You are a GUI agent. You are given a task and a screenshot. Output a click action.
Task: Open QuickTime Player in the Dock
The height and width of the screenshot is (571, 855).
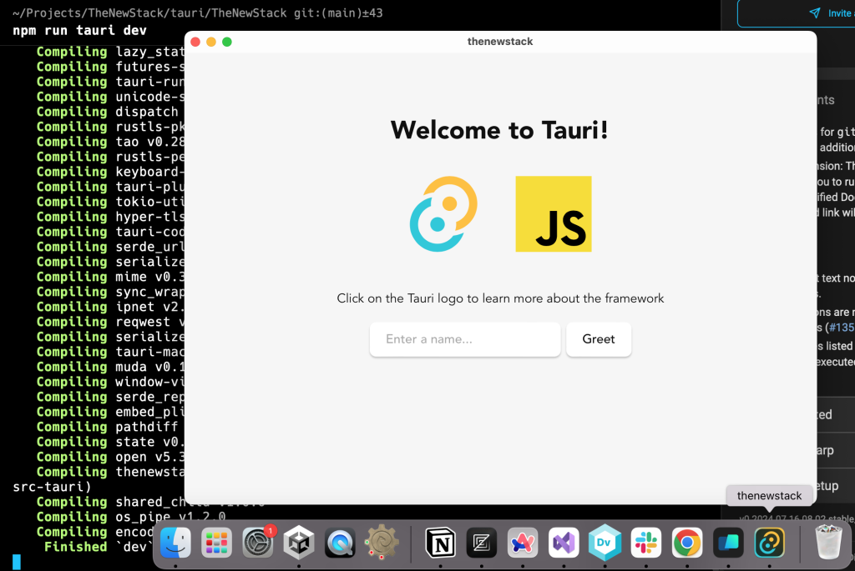341,543
